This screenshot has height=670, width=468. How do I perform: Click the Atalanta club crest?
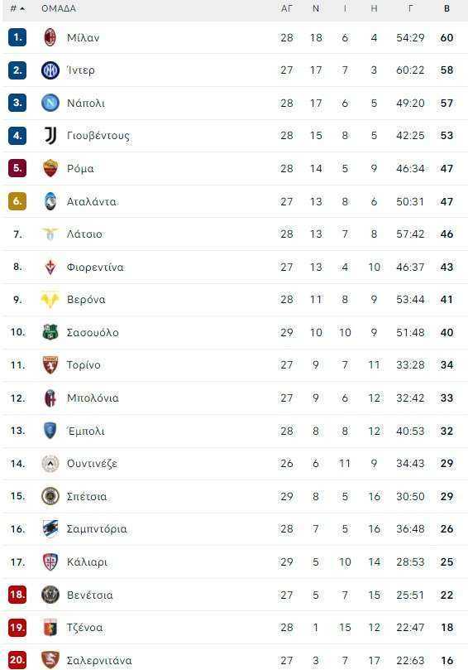[50, 201]
